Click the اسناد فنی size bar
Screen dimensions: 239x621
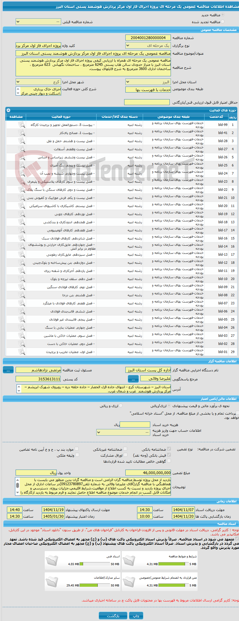[x=95, y=564]
